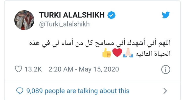Open "9,089 people are talking about this"
182x100 pixels.
pyautogui.click(x=78, y=91)
